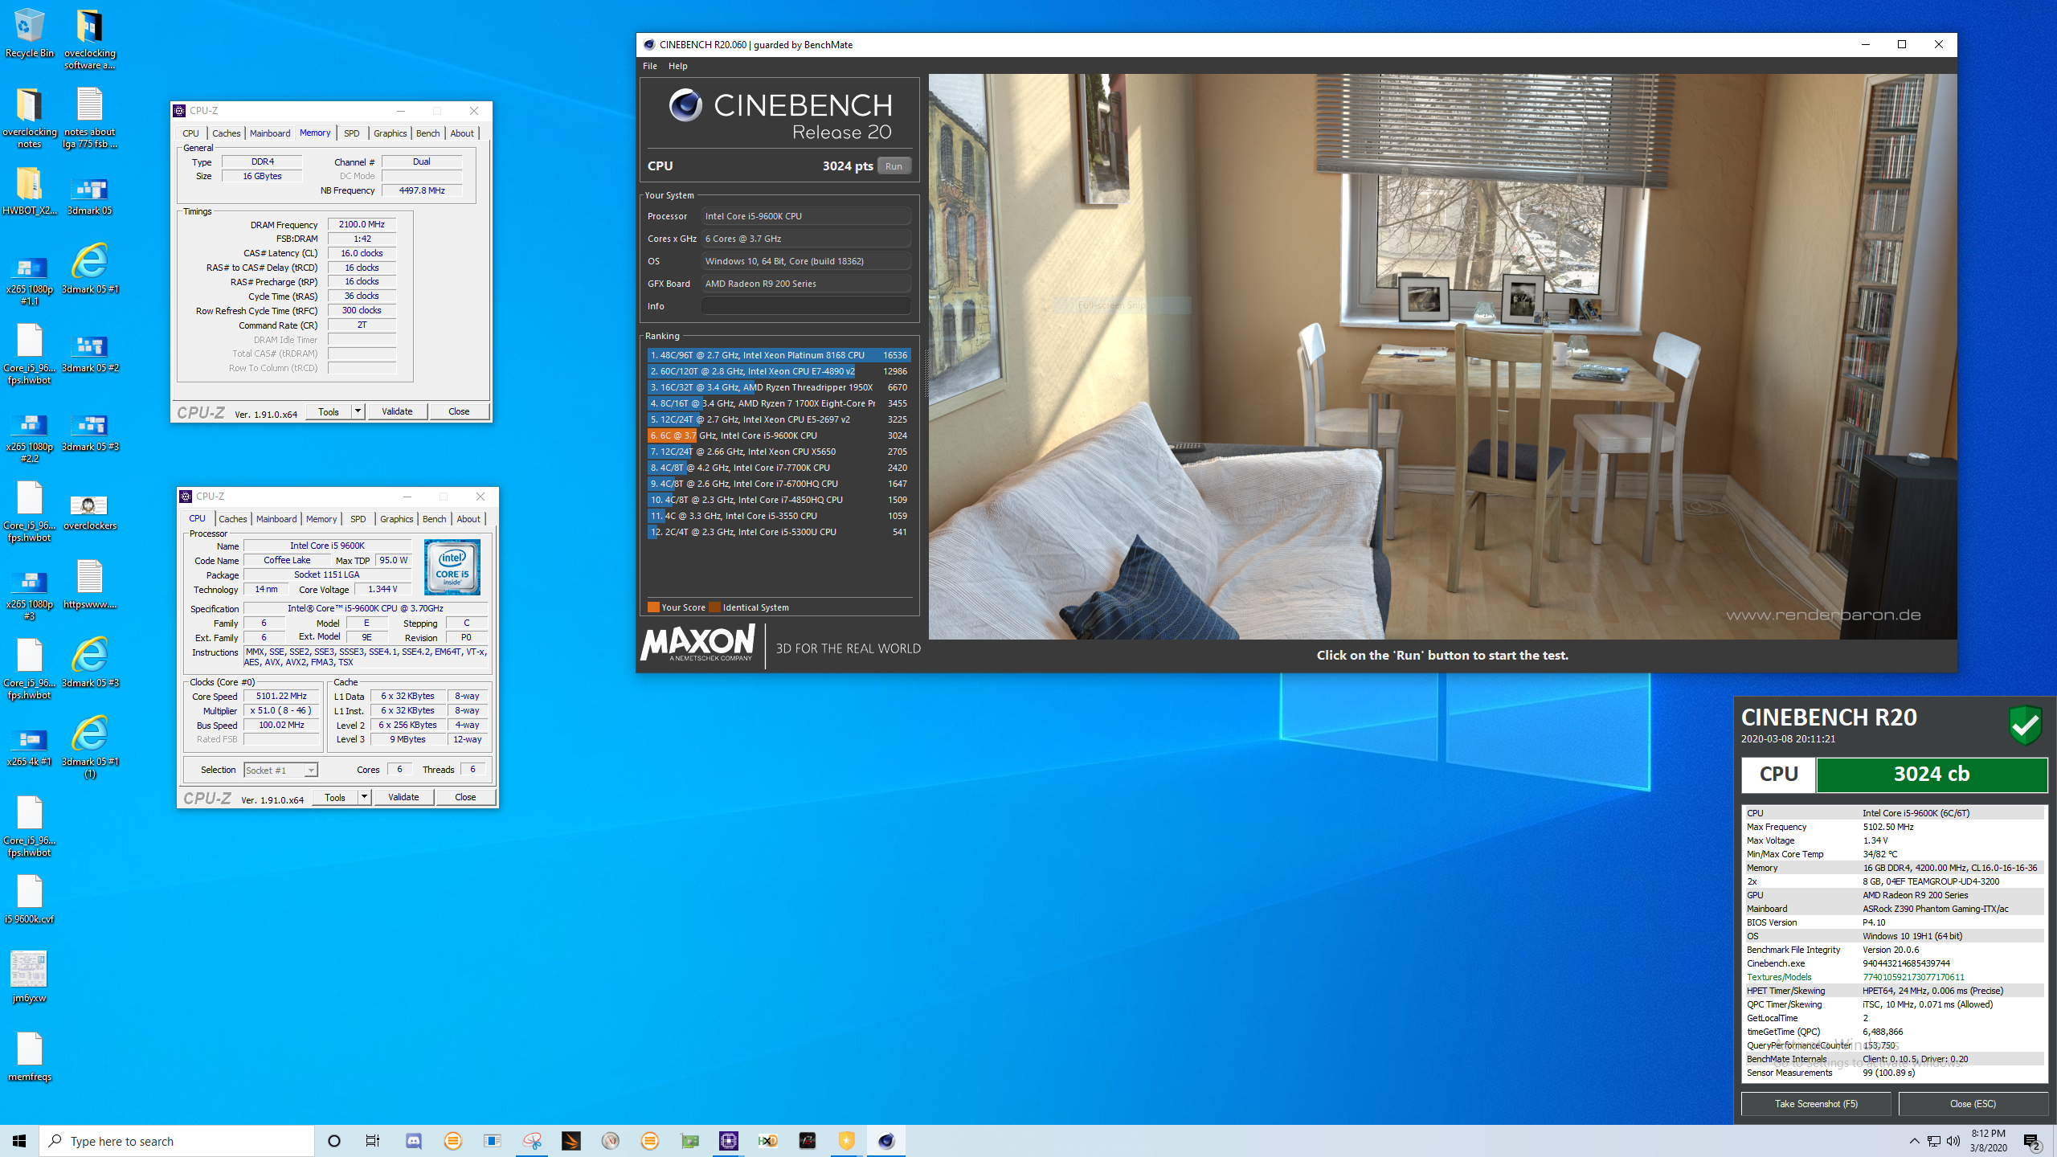The image size is (2057, 1157).
Task: Select ranking row 'Intel Core i7-7700K CPU'
Action: [779, 468]
